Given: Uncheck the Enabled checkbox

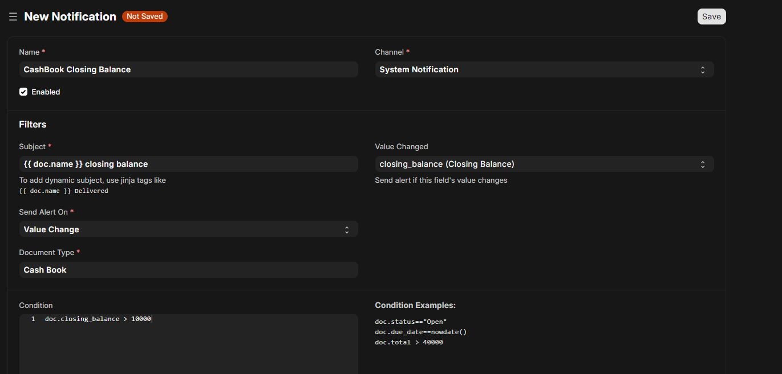Looking at the screenshot, I should click(23, 92).
